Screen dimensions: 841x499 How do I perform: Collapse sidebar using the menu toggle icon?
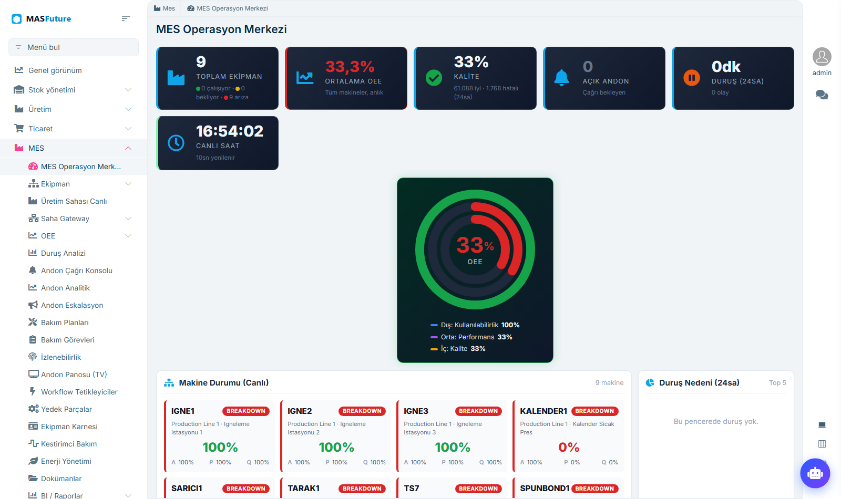coord(126,18)
